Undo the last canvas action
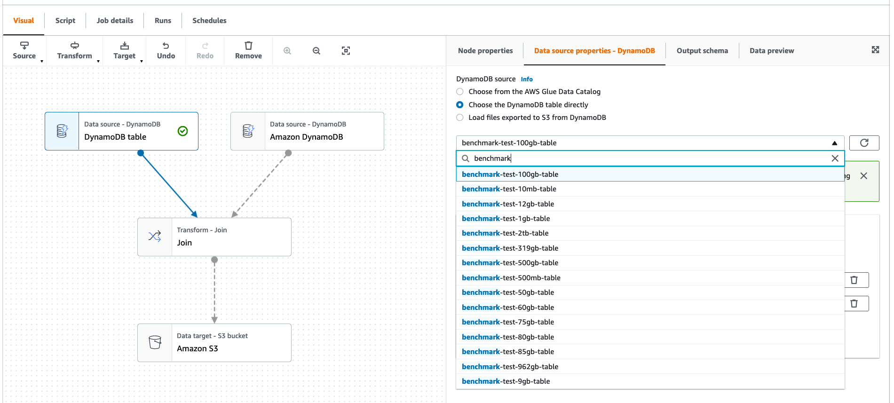 coord(166,50)
